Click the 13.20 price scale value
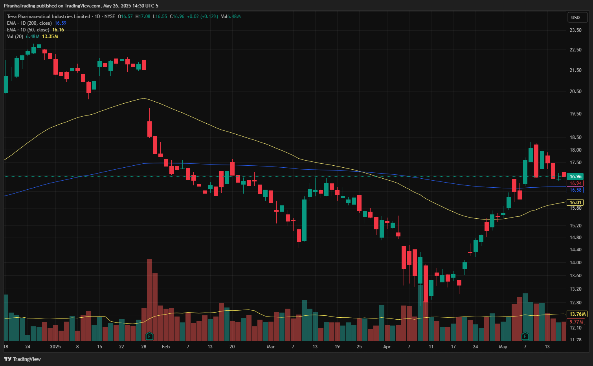This screenshot has height=366, width=593. (x=575, y=289)
